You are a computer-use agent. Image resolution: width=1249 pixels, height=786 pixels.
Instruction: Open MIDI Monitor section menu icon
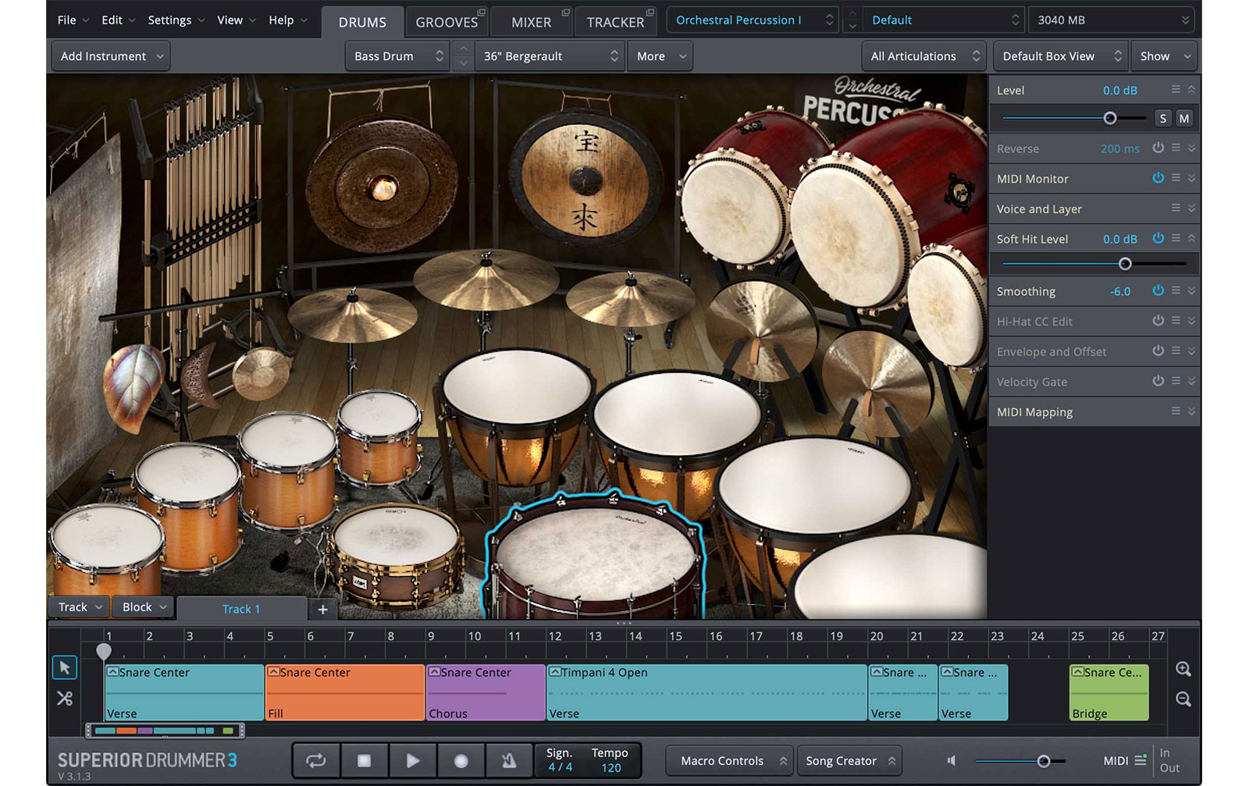(x=1176, y=178)
